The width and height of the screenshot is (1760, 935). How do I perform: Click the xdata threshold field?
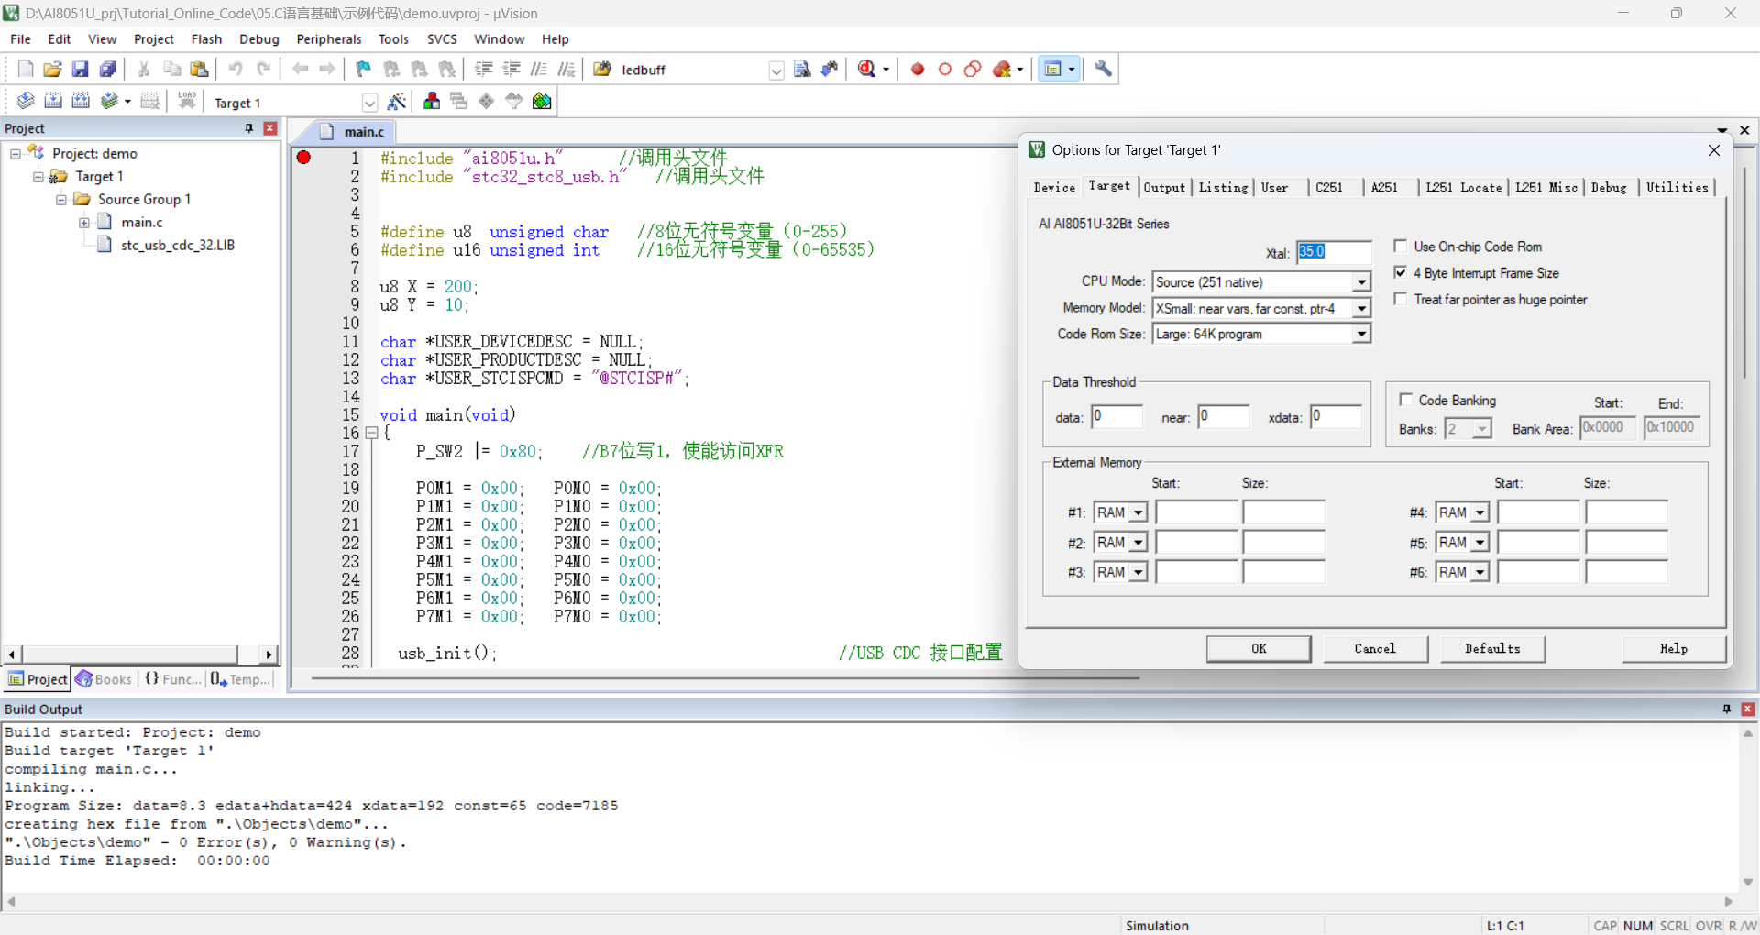point(1336,417)
